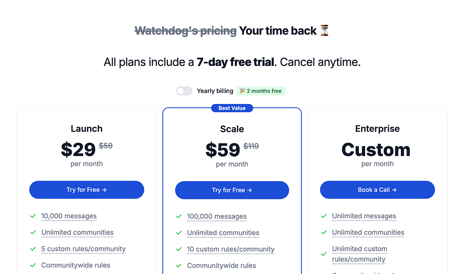Click checkmark beside Launch Communitywide rules
Screen dimensions: 465x274
point(33,265)
